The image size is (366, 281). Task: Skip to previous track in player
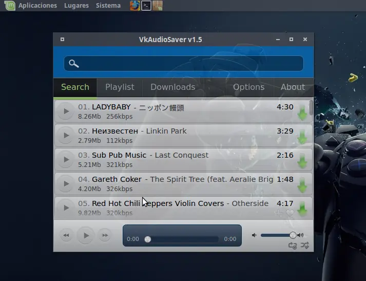pyautogui.click(x=66, y=235)
